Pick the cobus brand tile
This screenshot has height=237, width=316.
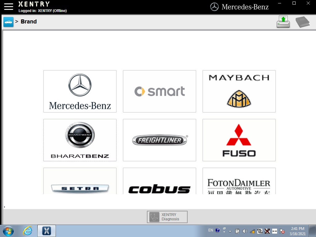[160, 181]
